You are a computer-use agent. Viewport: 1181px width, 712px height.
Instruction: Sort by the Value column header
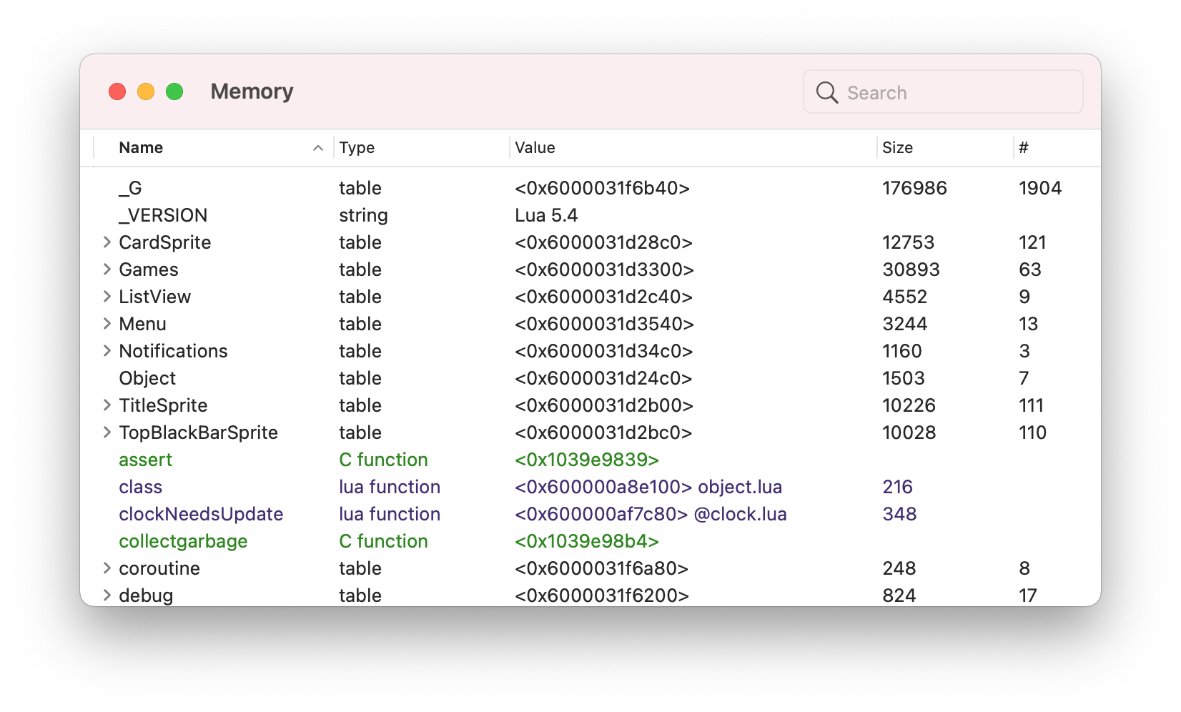coord(535,148)
